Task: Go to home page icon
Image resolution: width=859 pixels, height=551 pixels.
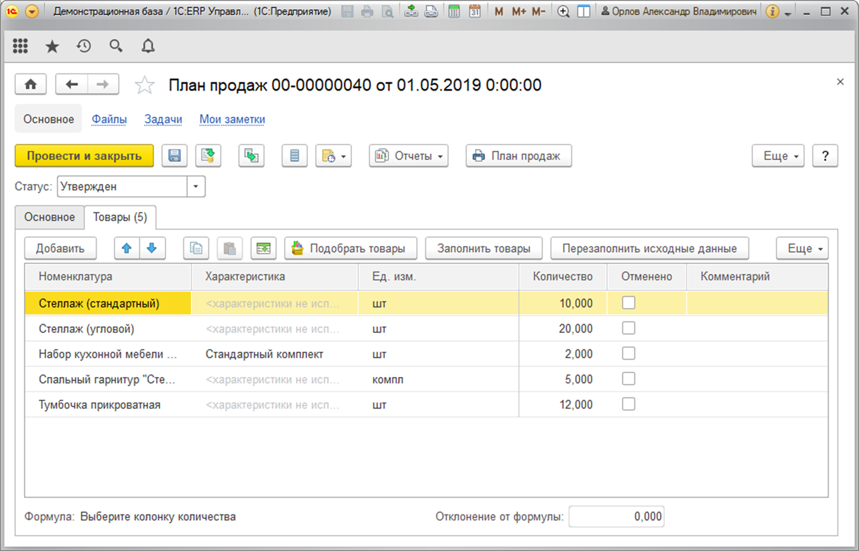Action: click(x=31, y=84)
